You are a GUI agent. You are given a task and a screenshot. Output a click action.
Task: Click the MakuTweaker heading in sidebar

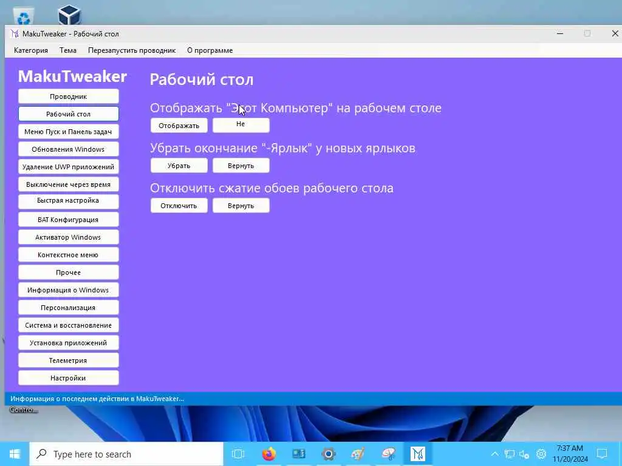pyautogui.click(x=73, y=76)
